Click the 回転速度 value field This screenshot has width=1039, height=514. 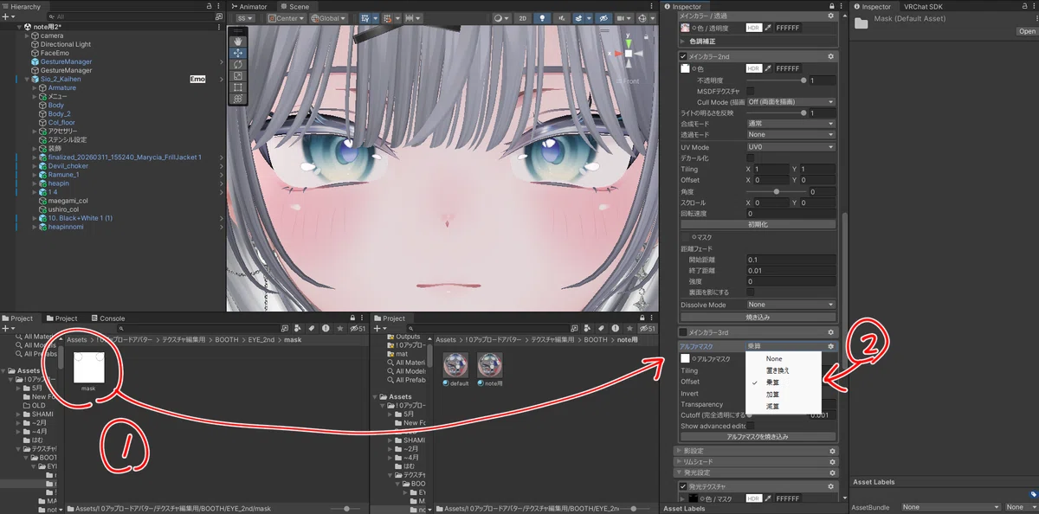click(x=791, y=213)
